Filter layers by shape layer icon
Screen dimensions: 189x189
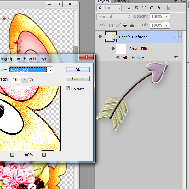pos(152,8)
